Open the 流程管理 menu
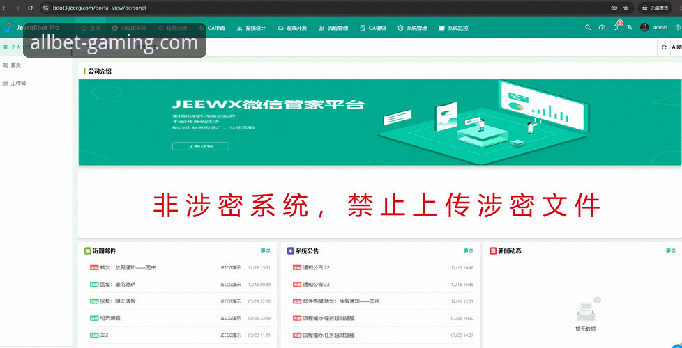The width and height of the screenshot is (682, 348). tap(333, 28)
